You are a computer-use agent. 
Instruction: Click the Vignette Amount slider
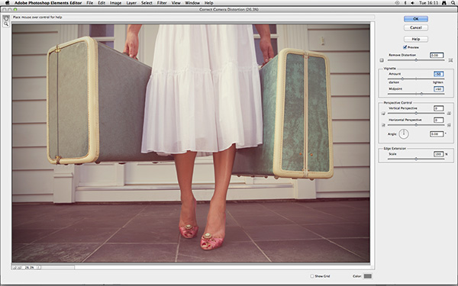[416, 79]
